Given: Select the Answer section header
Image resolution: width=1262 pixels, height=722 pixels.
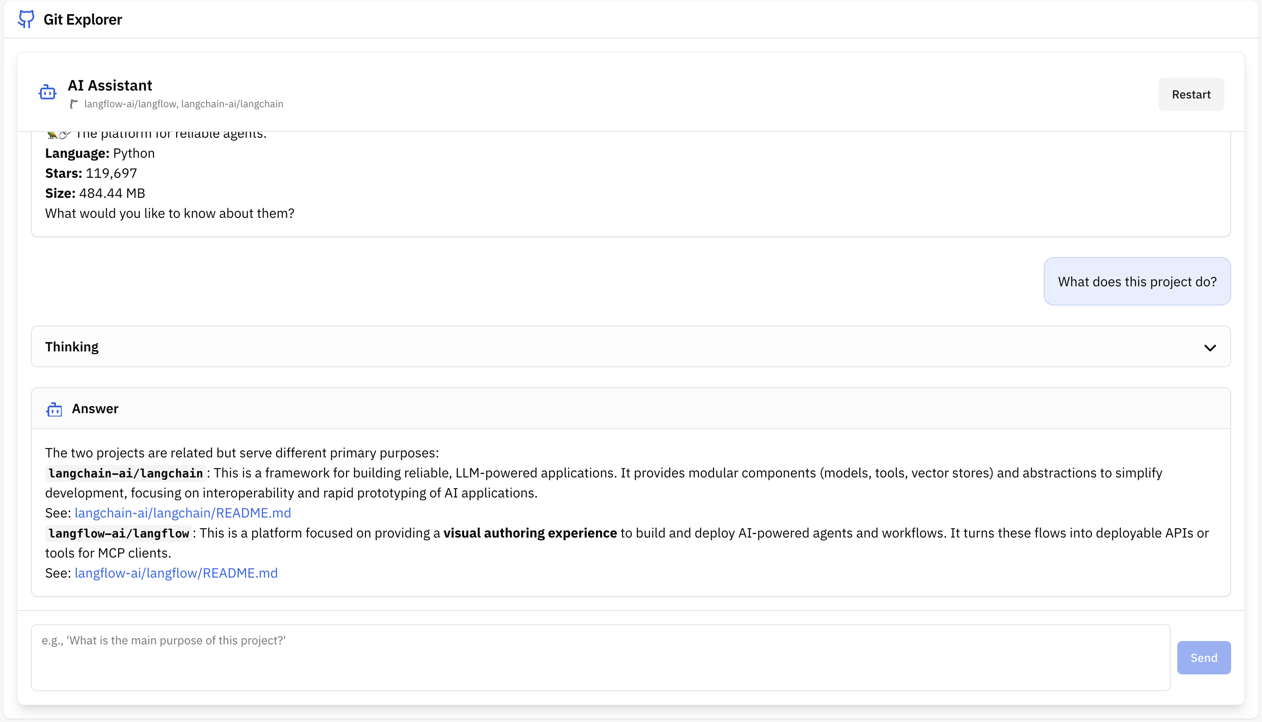Looking at the screenshot, I should coord(95,409).
